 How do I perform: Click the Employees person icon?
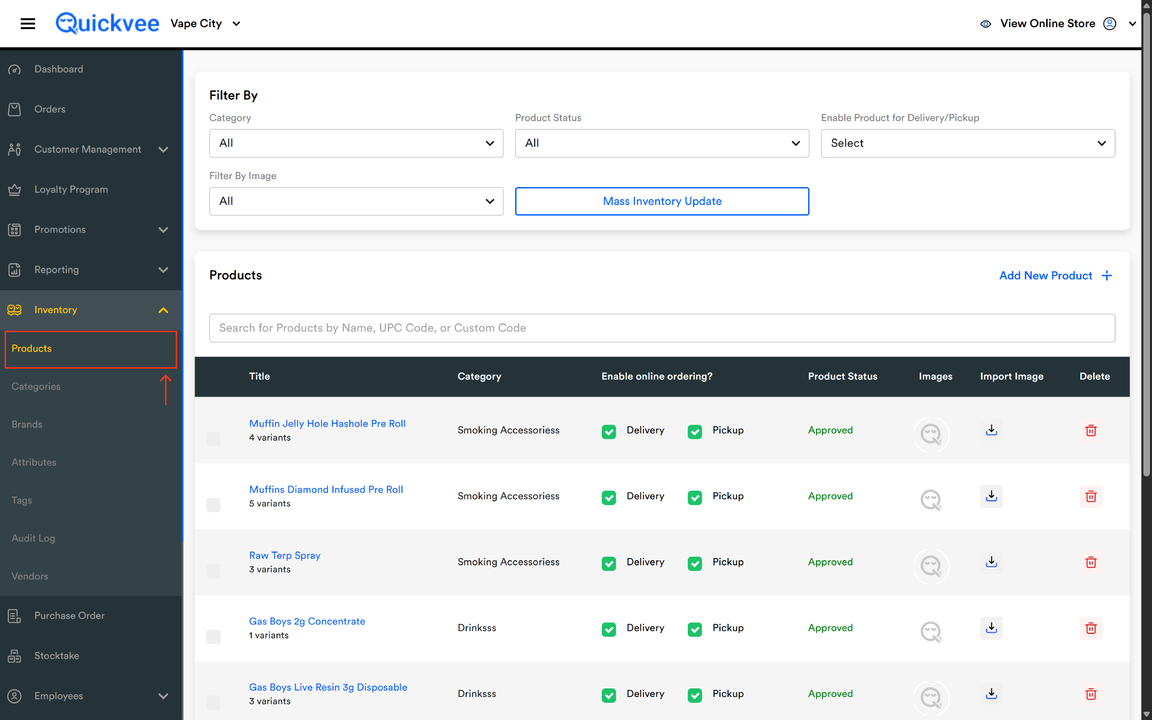(x=14, y=696)
